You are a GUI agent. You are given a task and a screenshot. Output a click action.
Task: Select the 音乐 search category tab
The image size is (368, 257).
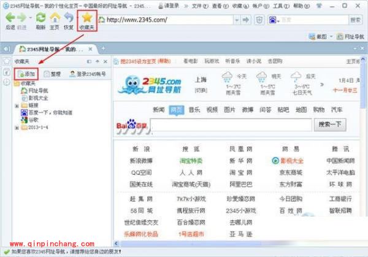(x=194, y=110)
